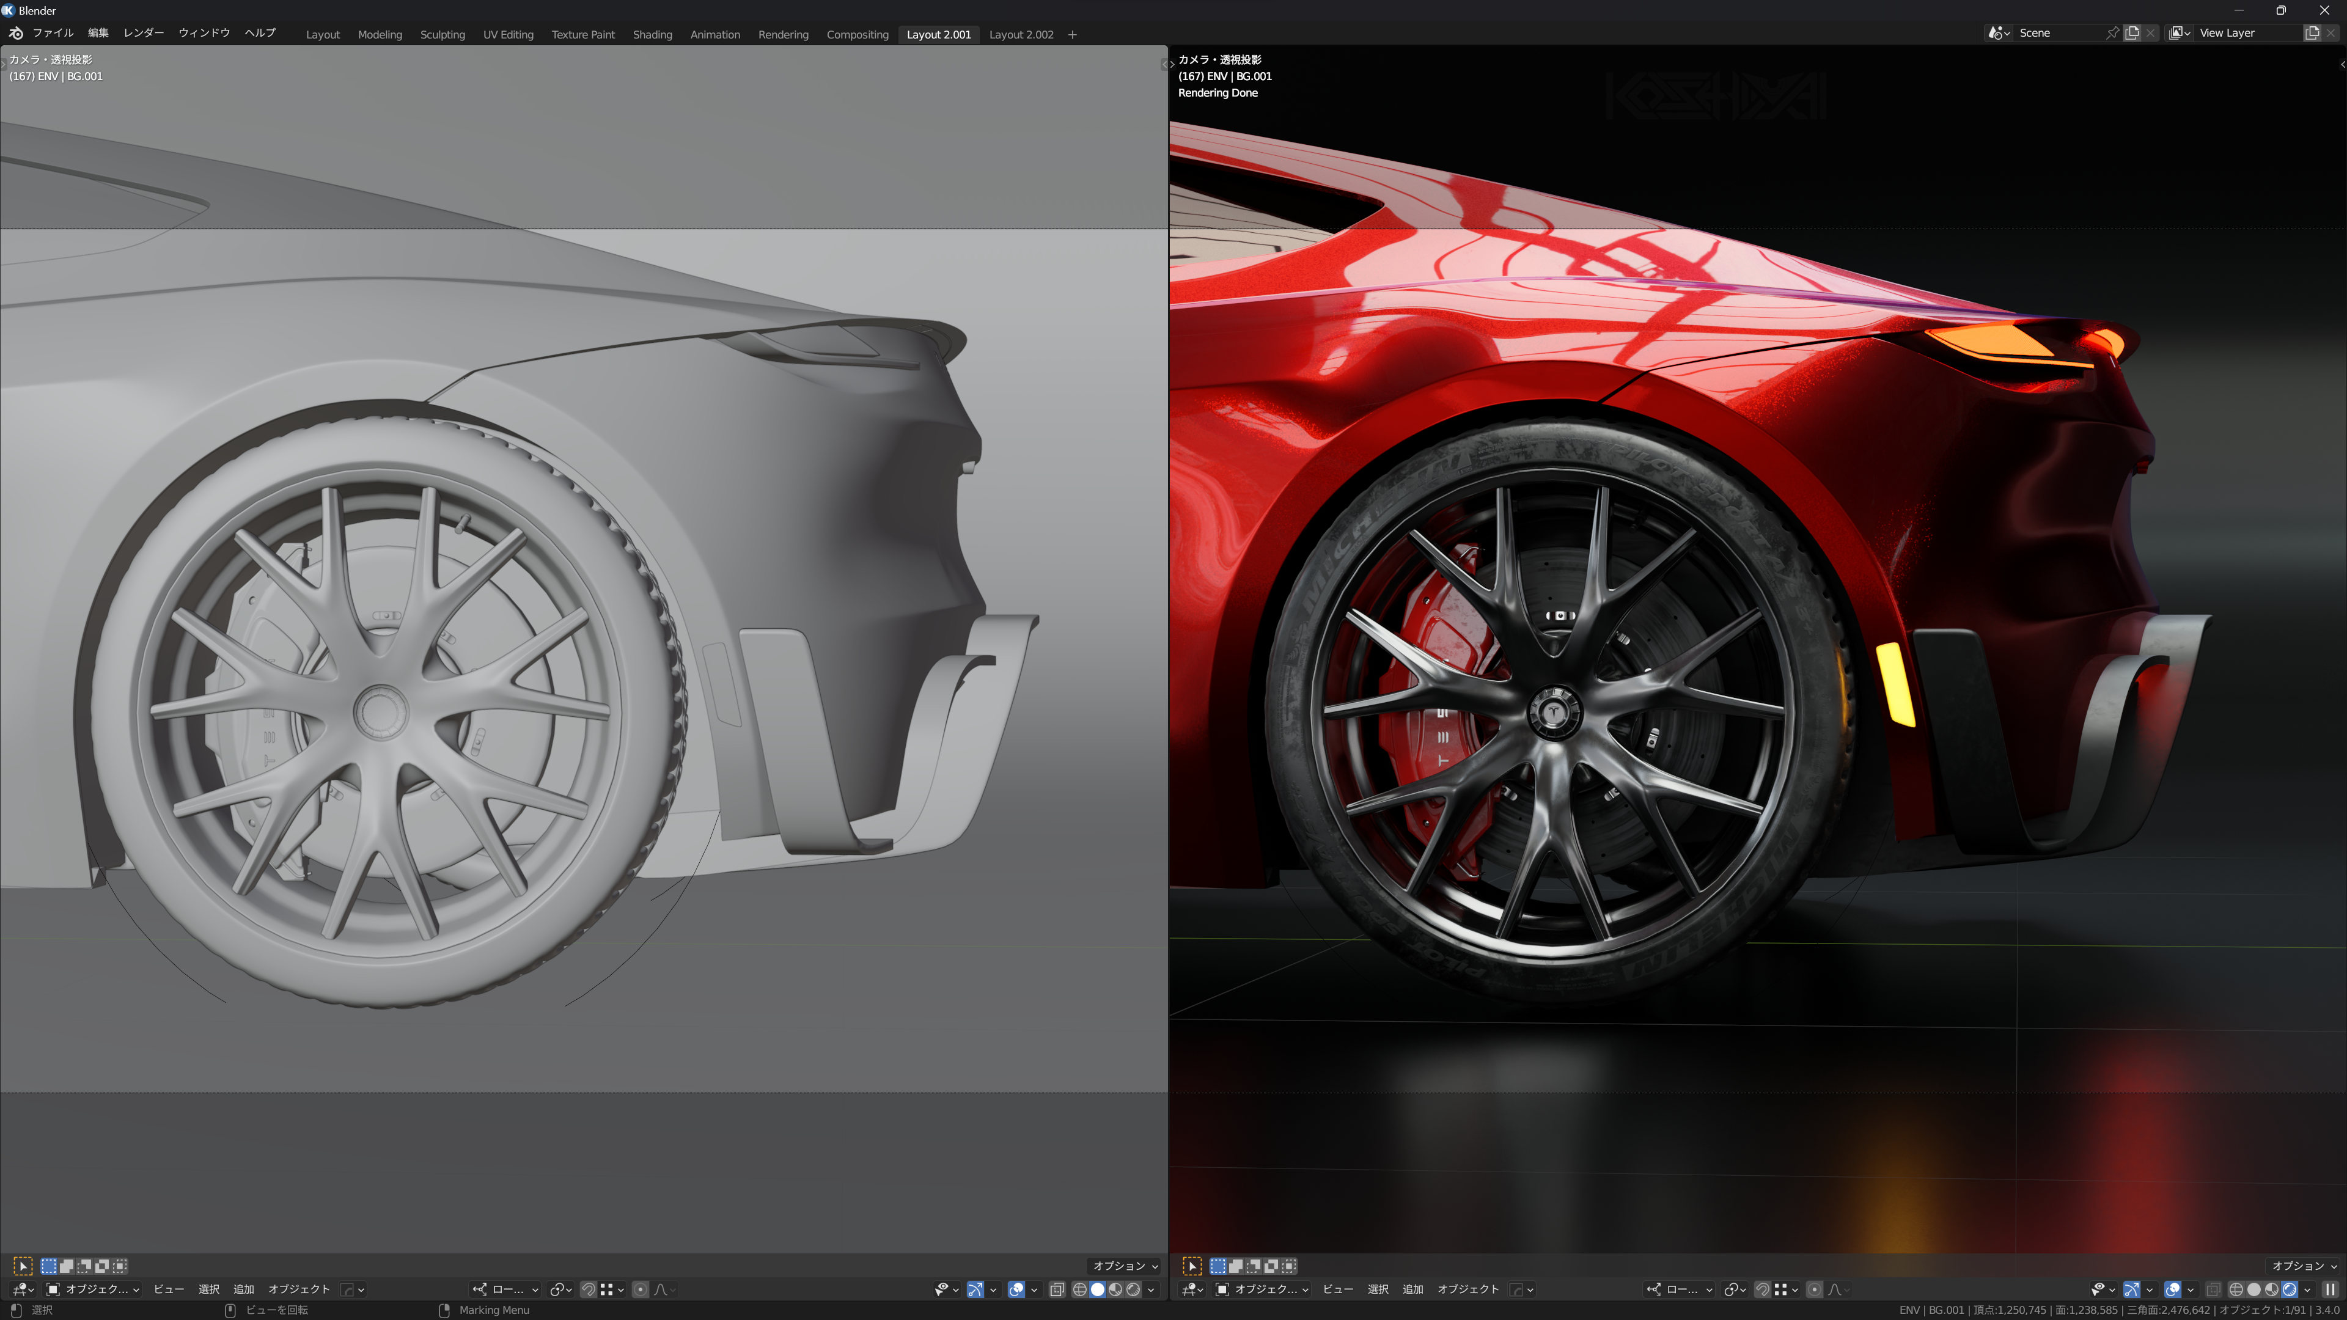Open transform orientation dropdown in left viewport

pyautogui.click(x=505, y=1289)
